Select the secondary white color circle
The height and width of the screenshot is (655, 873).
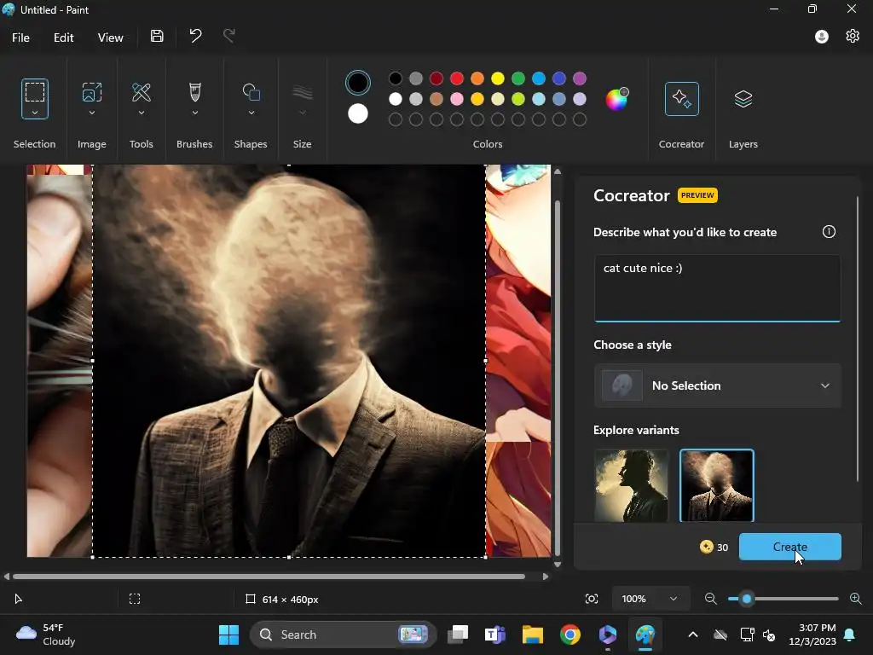point(358,113)
